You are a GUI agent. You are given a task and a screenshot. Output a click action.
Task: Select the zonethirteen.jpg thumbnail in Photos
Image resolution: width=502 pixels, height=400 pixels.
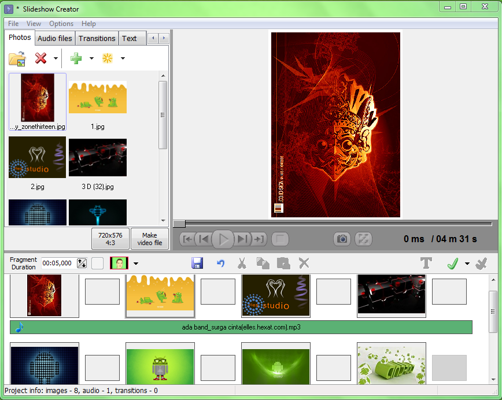(x=38, y=101)
